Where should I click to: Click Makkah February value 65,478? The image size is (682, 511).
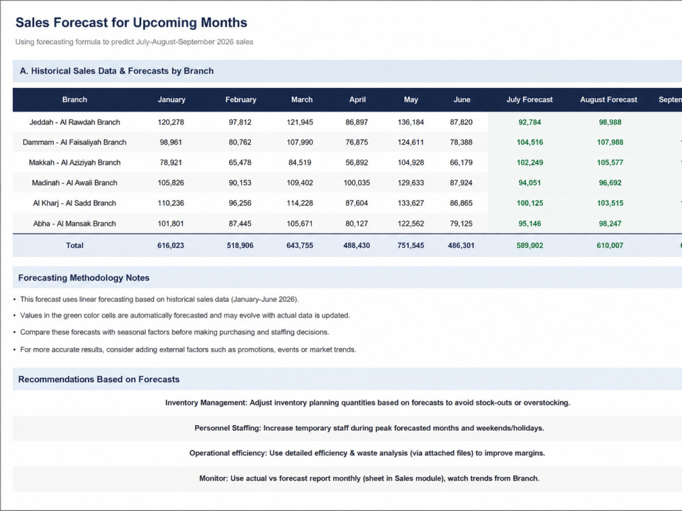pyautogui.click(x=240, y=163)
